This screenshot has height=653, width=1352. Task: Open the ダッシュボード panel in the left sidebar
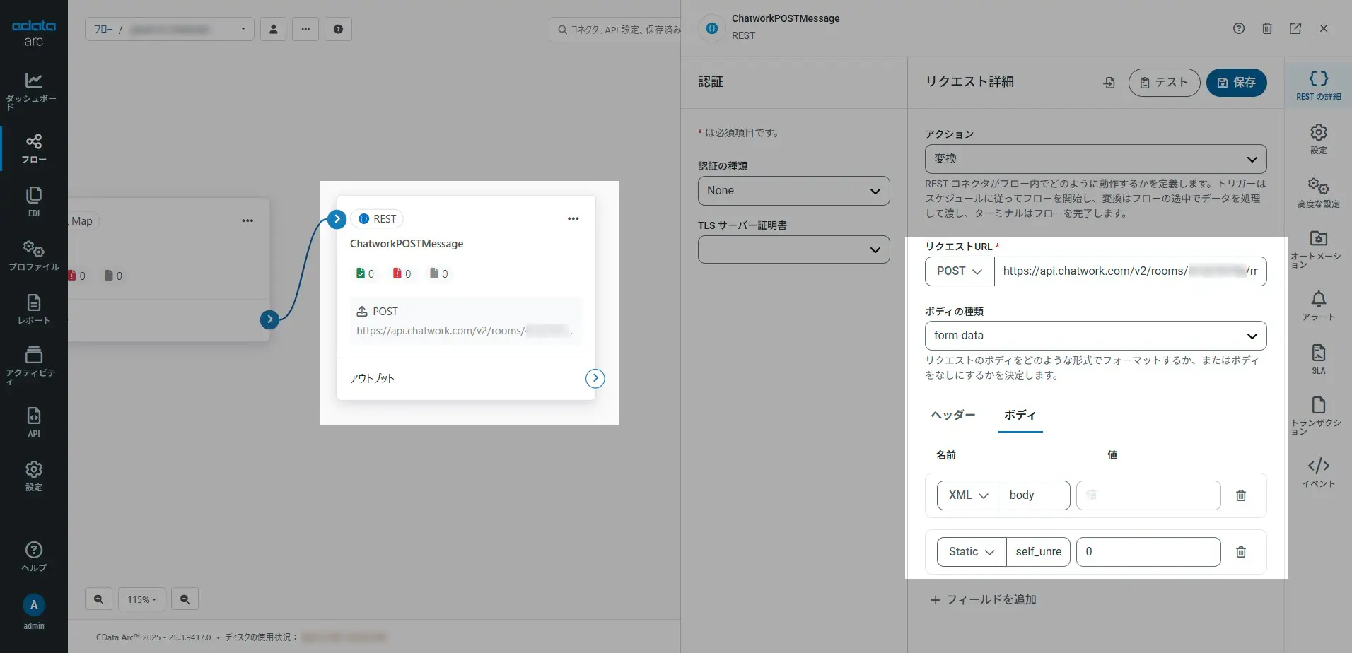click(33, 88)
